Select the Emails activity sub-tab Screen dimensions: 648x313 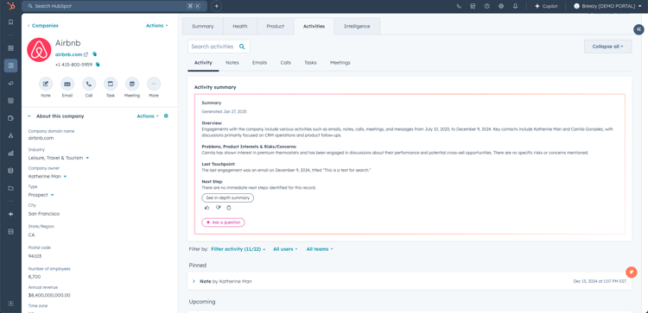[x=259, y=63]
